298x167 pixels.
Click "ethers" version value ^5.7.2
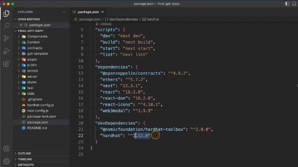(x=135, y=79)
